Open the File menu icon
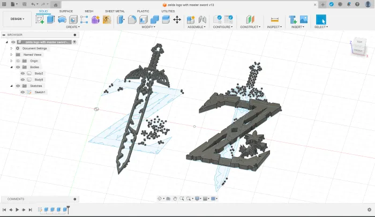Viewport: 375px width, 217px height. tap(14, 4)
